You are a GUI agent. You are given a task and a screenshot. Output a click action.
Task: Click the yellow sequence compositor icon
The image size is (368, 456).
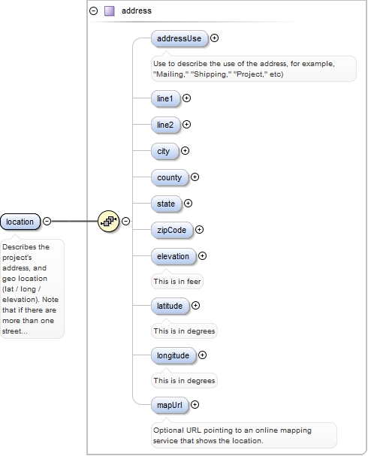pyautogui.click(x=108, y=222)
